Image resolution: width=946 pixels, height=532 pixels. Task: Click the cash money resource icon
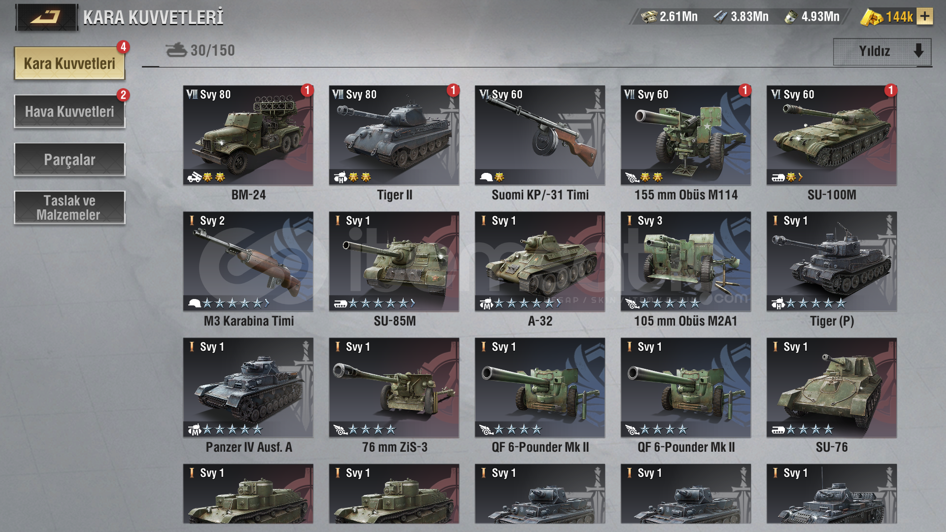click(x=649, y=17)
